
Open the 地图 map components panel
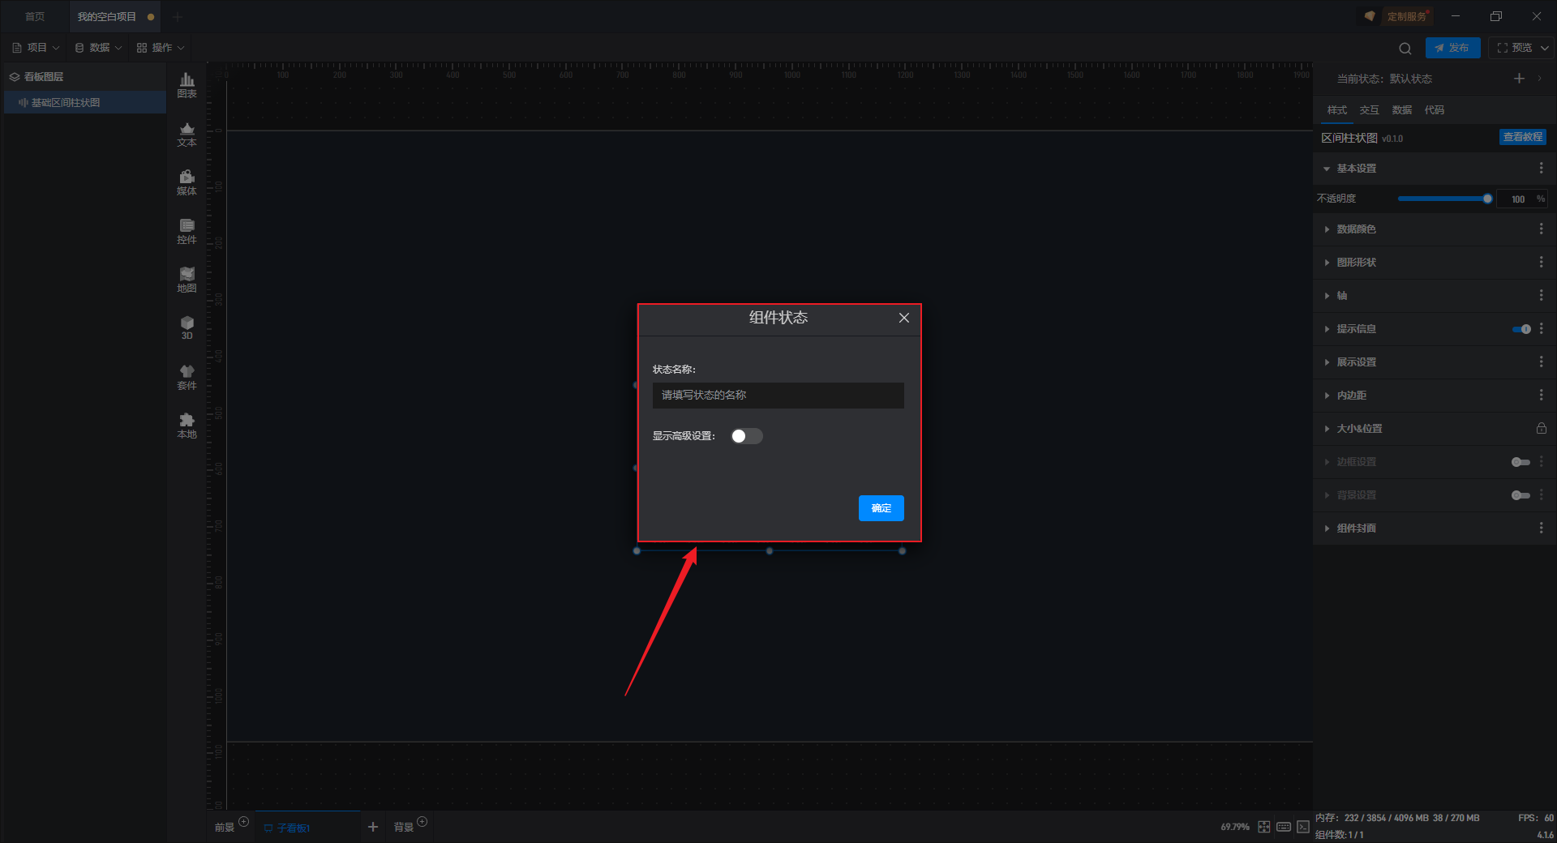[x=187, y=280]
